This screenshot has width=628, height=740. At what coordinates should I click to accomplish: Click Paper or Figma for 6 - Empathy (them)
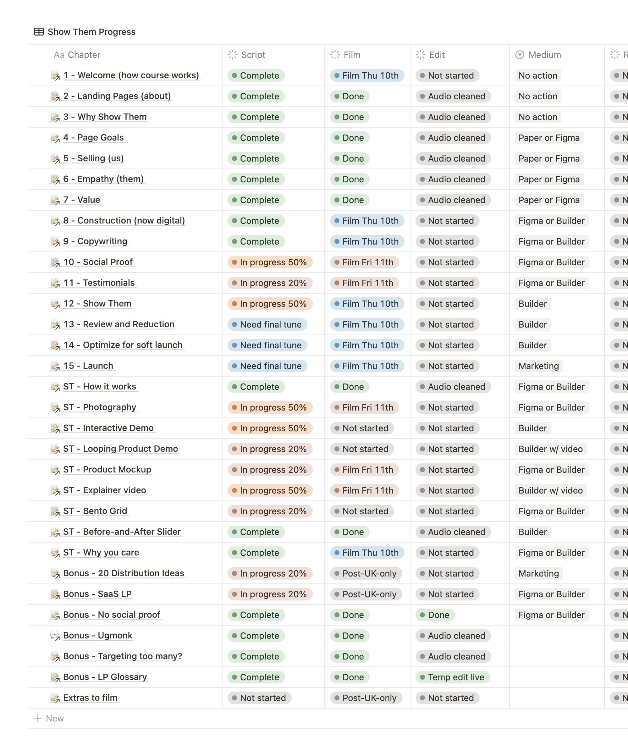(x=549, y=179)
